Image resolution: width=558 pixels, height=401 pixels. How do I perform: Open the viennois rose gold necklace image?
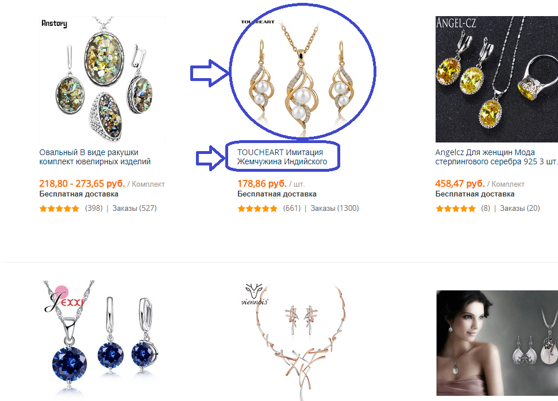click(x=300, y=341)
